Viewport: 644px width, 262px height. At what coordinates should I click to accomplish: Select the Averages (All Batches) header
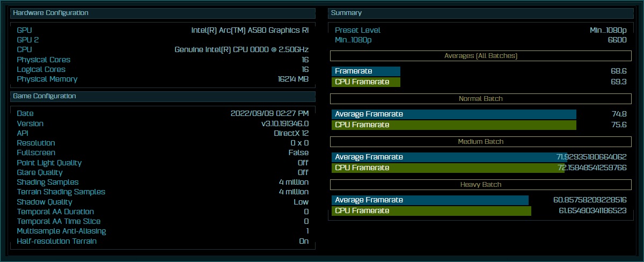click(x=481, y=56)
